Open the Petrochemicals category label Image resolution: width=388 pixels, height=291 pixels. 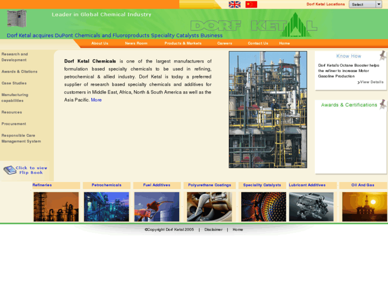pyautogui.click(x=106, y=185)
